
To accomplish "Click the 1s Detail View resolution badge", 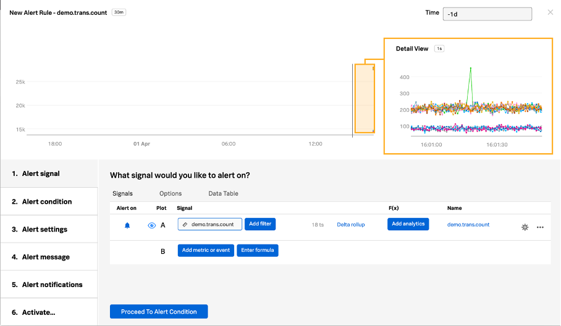I will point(439,49).
